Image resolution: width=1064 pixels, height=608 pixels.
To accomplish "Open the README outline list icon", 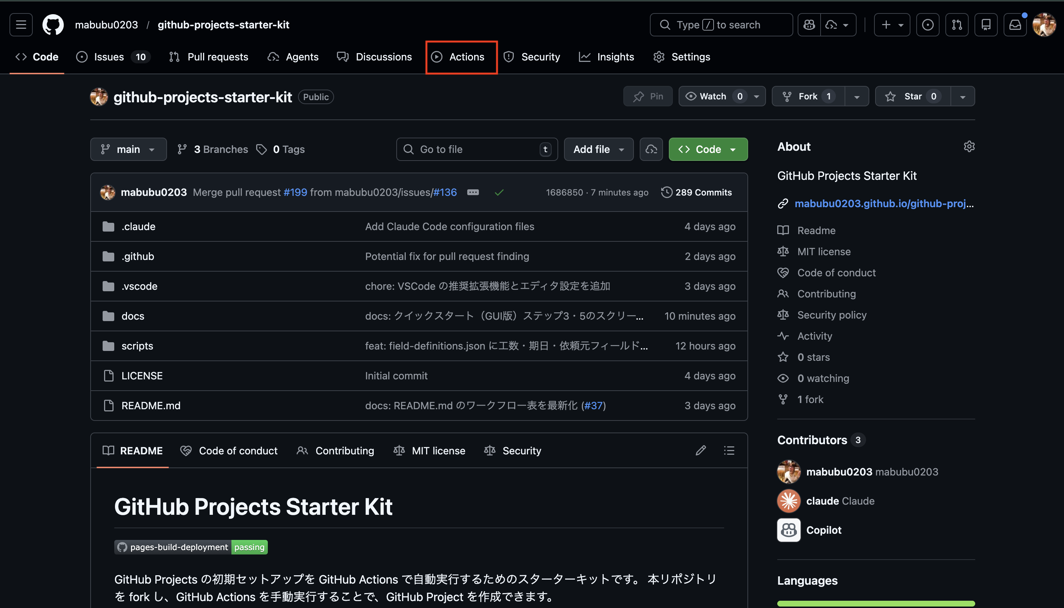I will [x=729, y=450].
